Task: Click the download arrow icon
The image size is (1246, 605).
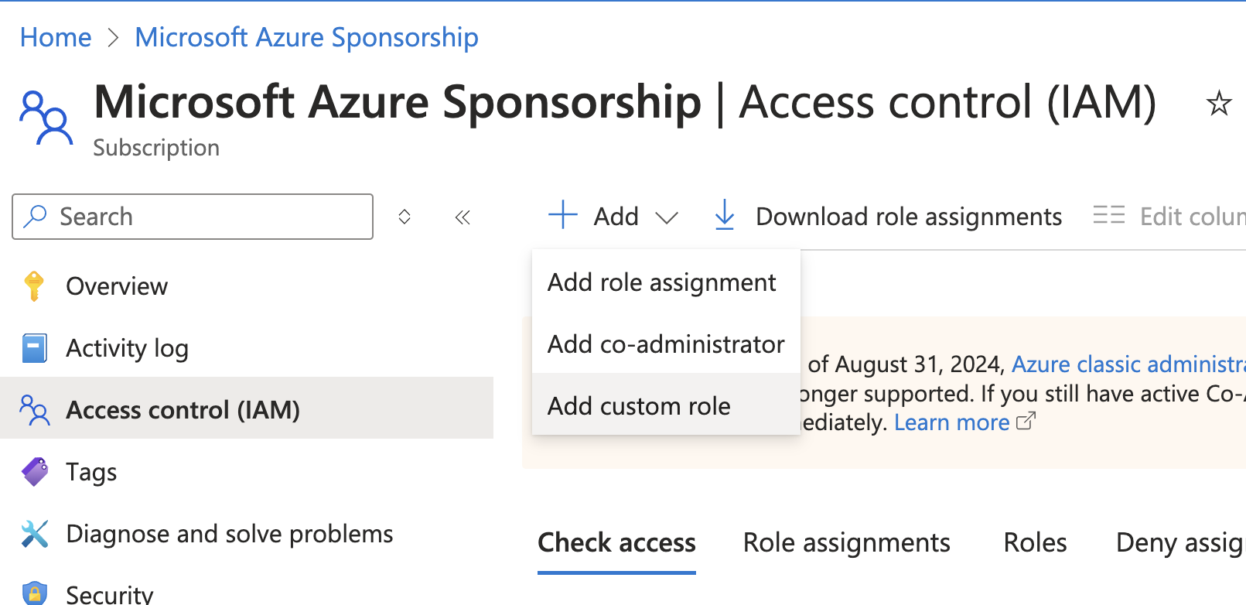Action: click(725, 216)
